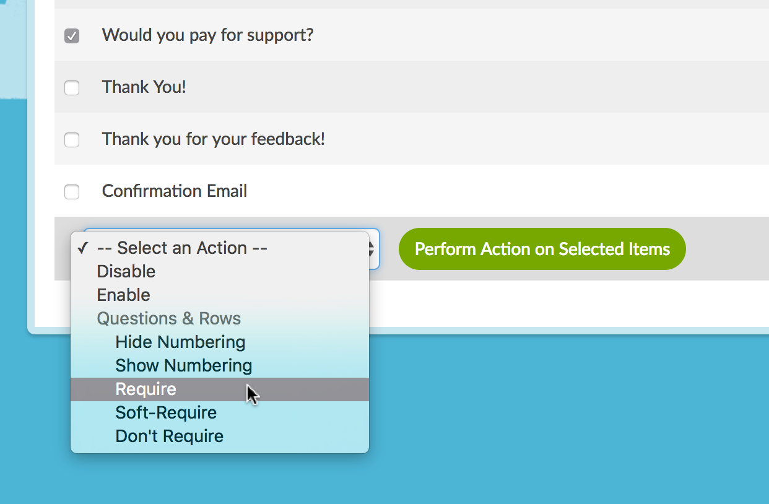Click the checkmark beside 'Select an Action'
This screenshot has width=769, height=504.
[x=82, y=248]
